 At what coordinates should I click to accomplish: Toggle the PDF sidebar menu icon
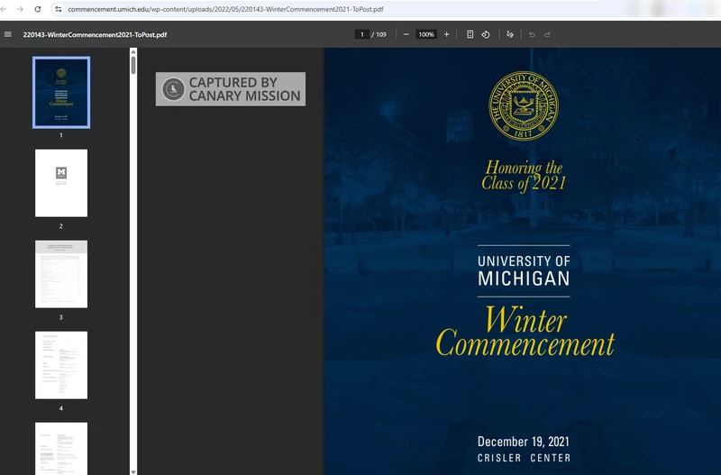[x=8, y=34]
